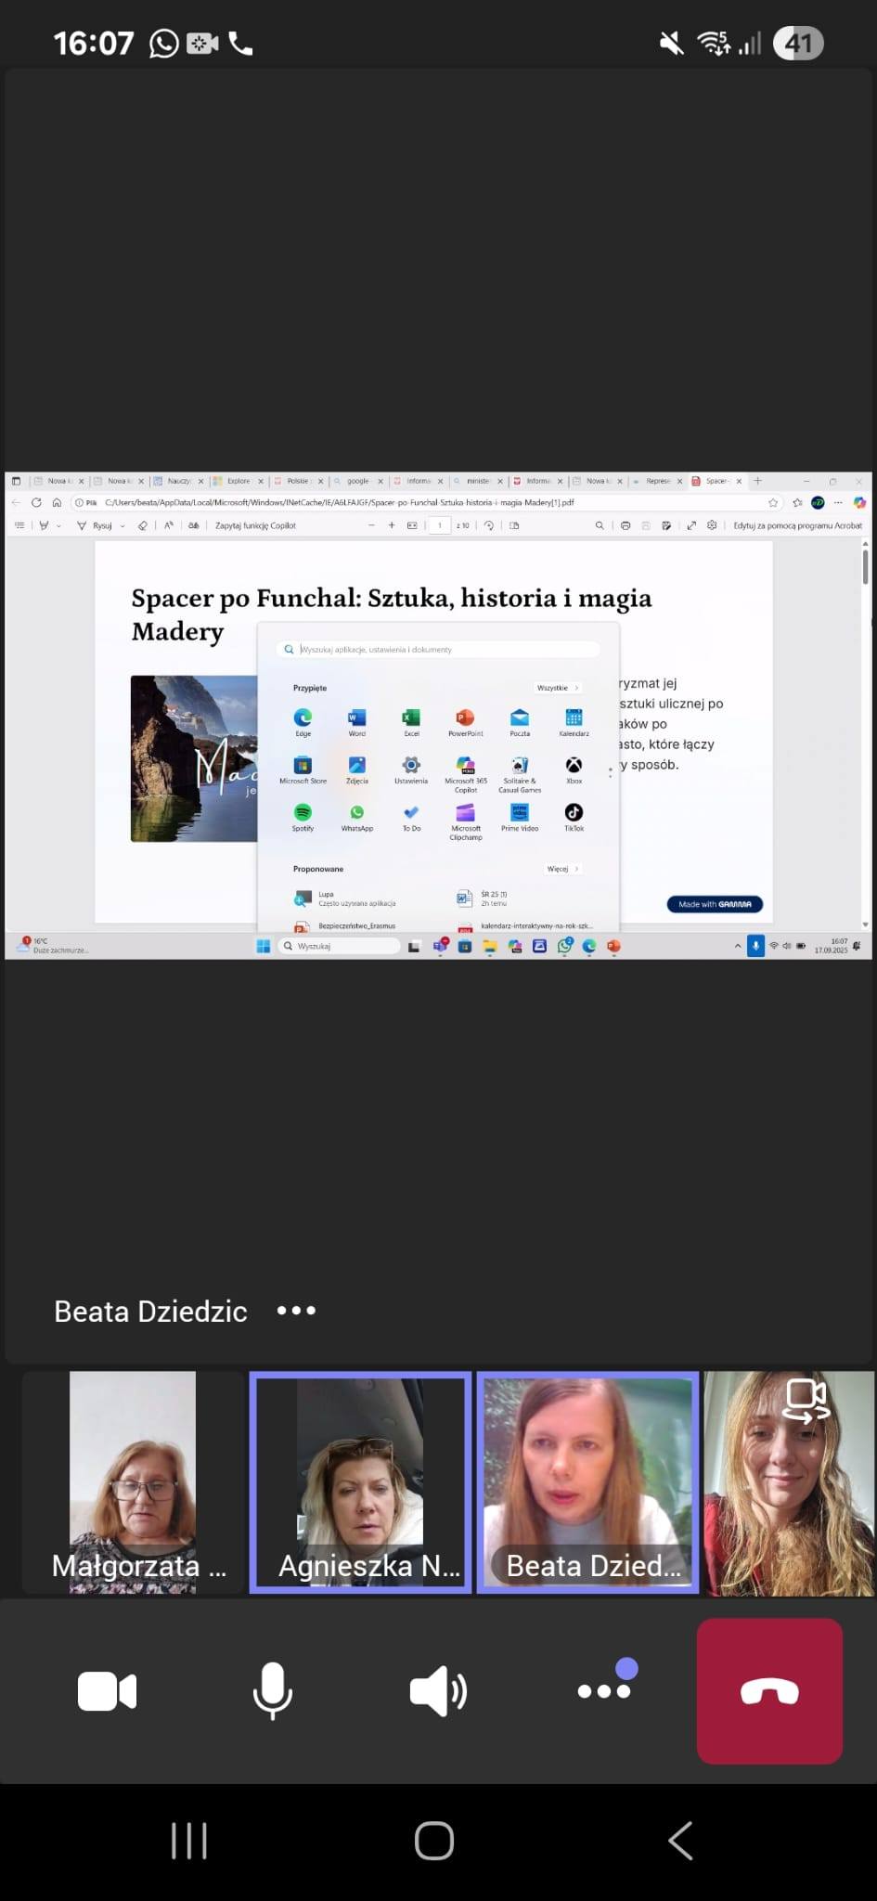This screenshot has height=1901, width=877.
Task: Select Małgorzata participant video tile
Action: pyautogui.click(x=134, y=1482)
